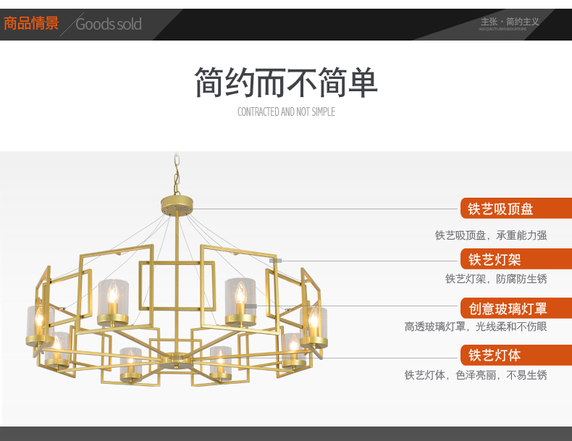Image resolution: width=572 pixels, height=441 pixels.
Task: Select the 铁艺灯体 orange label
Action: point(516,355)
